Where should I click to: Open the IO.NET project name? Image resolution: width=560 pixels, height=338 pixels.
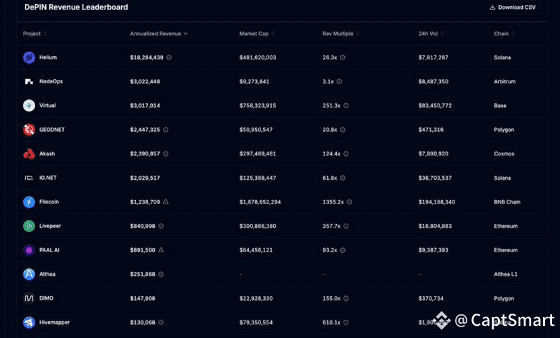(48, 178)
